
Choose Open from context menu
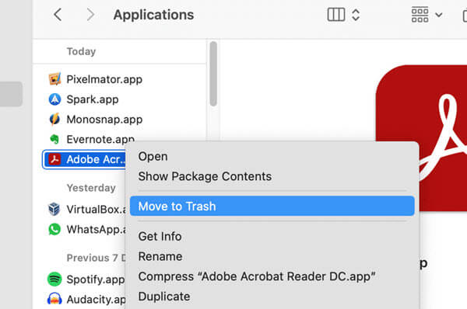click(153, 156)
